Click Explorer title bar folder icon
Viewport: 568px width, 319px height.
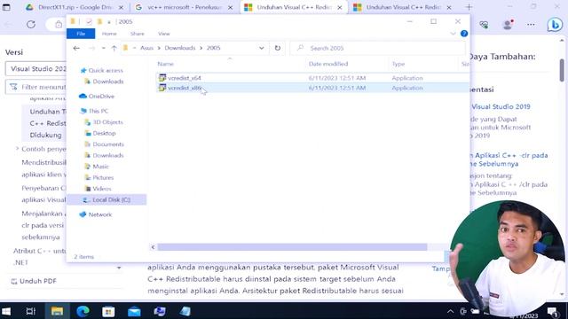click(x=73, y=21)
